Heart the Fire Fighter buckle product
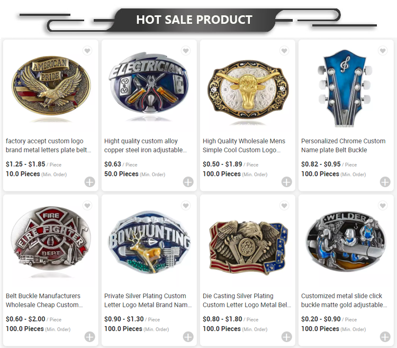This screenshot has height=348, width=397. 87,206
